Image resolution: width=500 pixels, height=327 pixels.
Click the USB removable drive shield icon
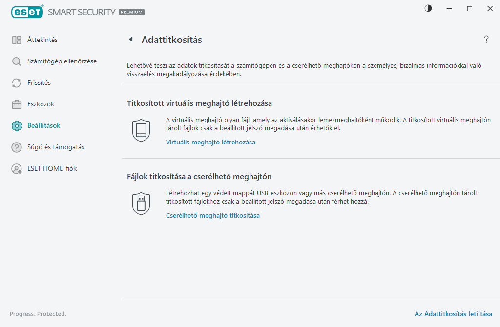coord(141,203)
